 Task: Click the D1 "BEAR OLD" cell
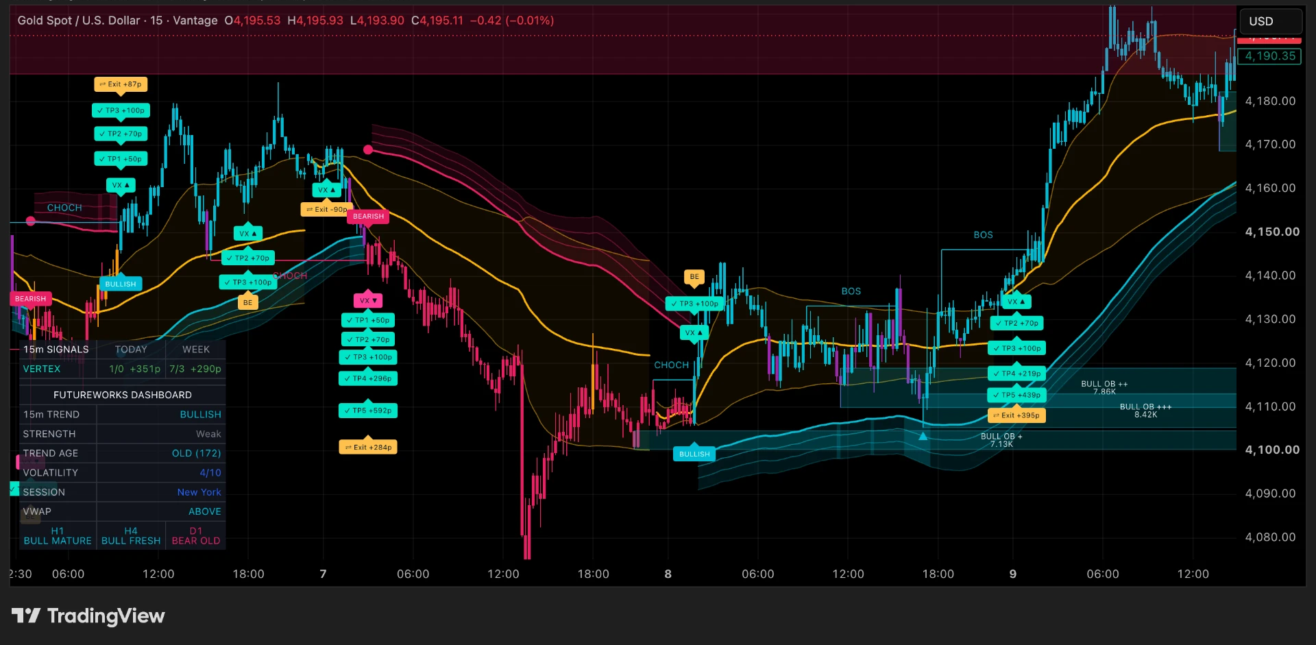tap(196, 536)
